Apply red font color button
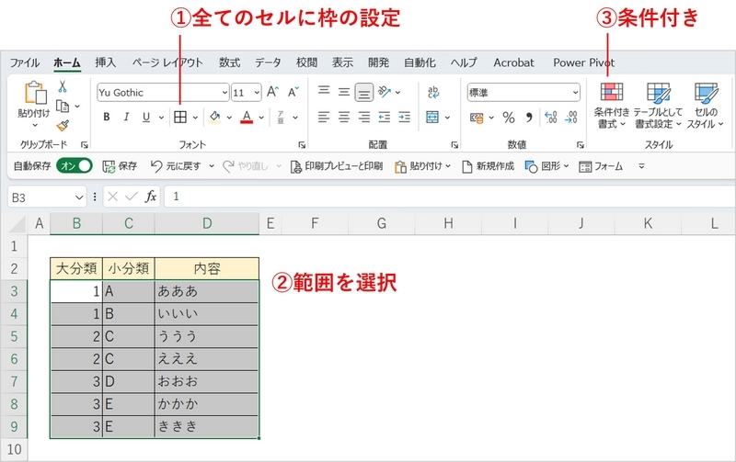 click(x=247, y=118)
